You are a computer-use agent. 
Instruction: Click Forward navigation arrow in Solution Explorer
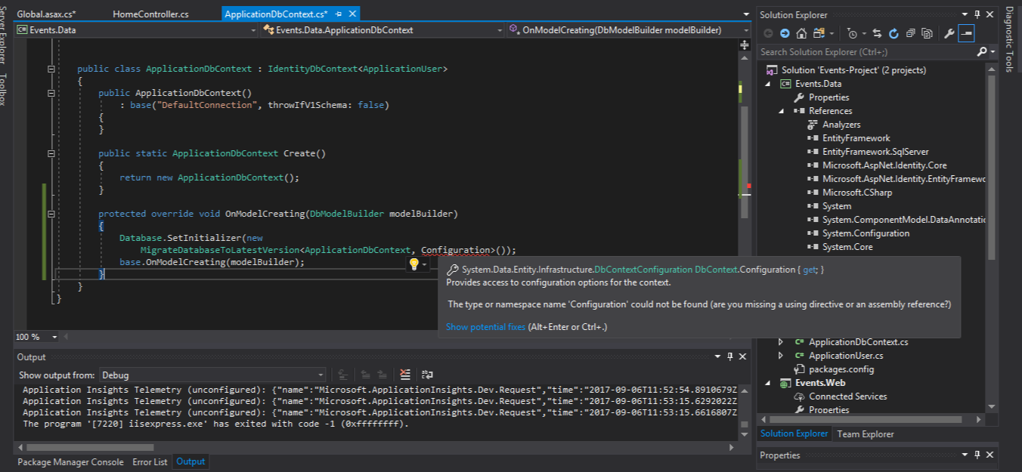pos(785,33)
